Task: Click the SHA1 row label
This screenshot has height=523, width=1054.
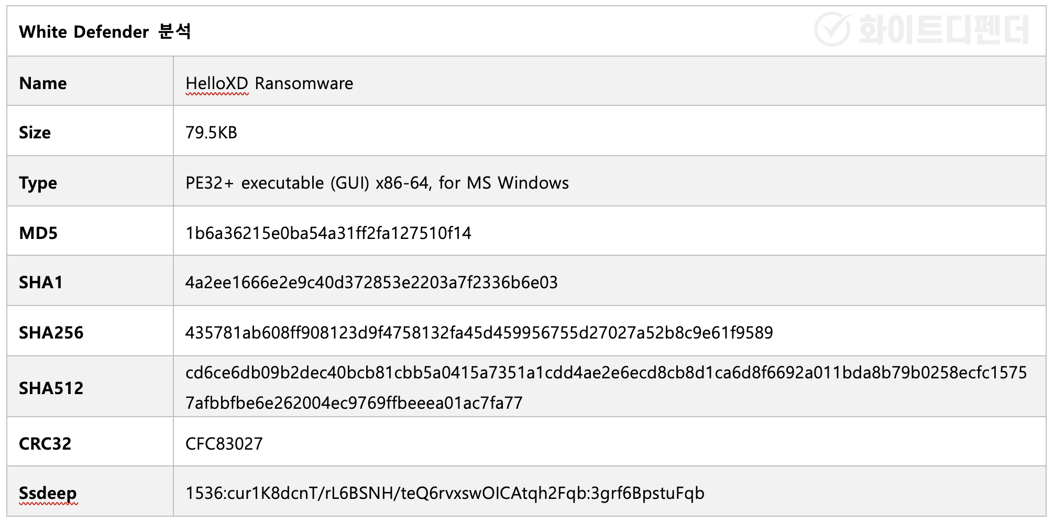Action: click(x=41, y=283)
